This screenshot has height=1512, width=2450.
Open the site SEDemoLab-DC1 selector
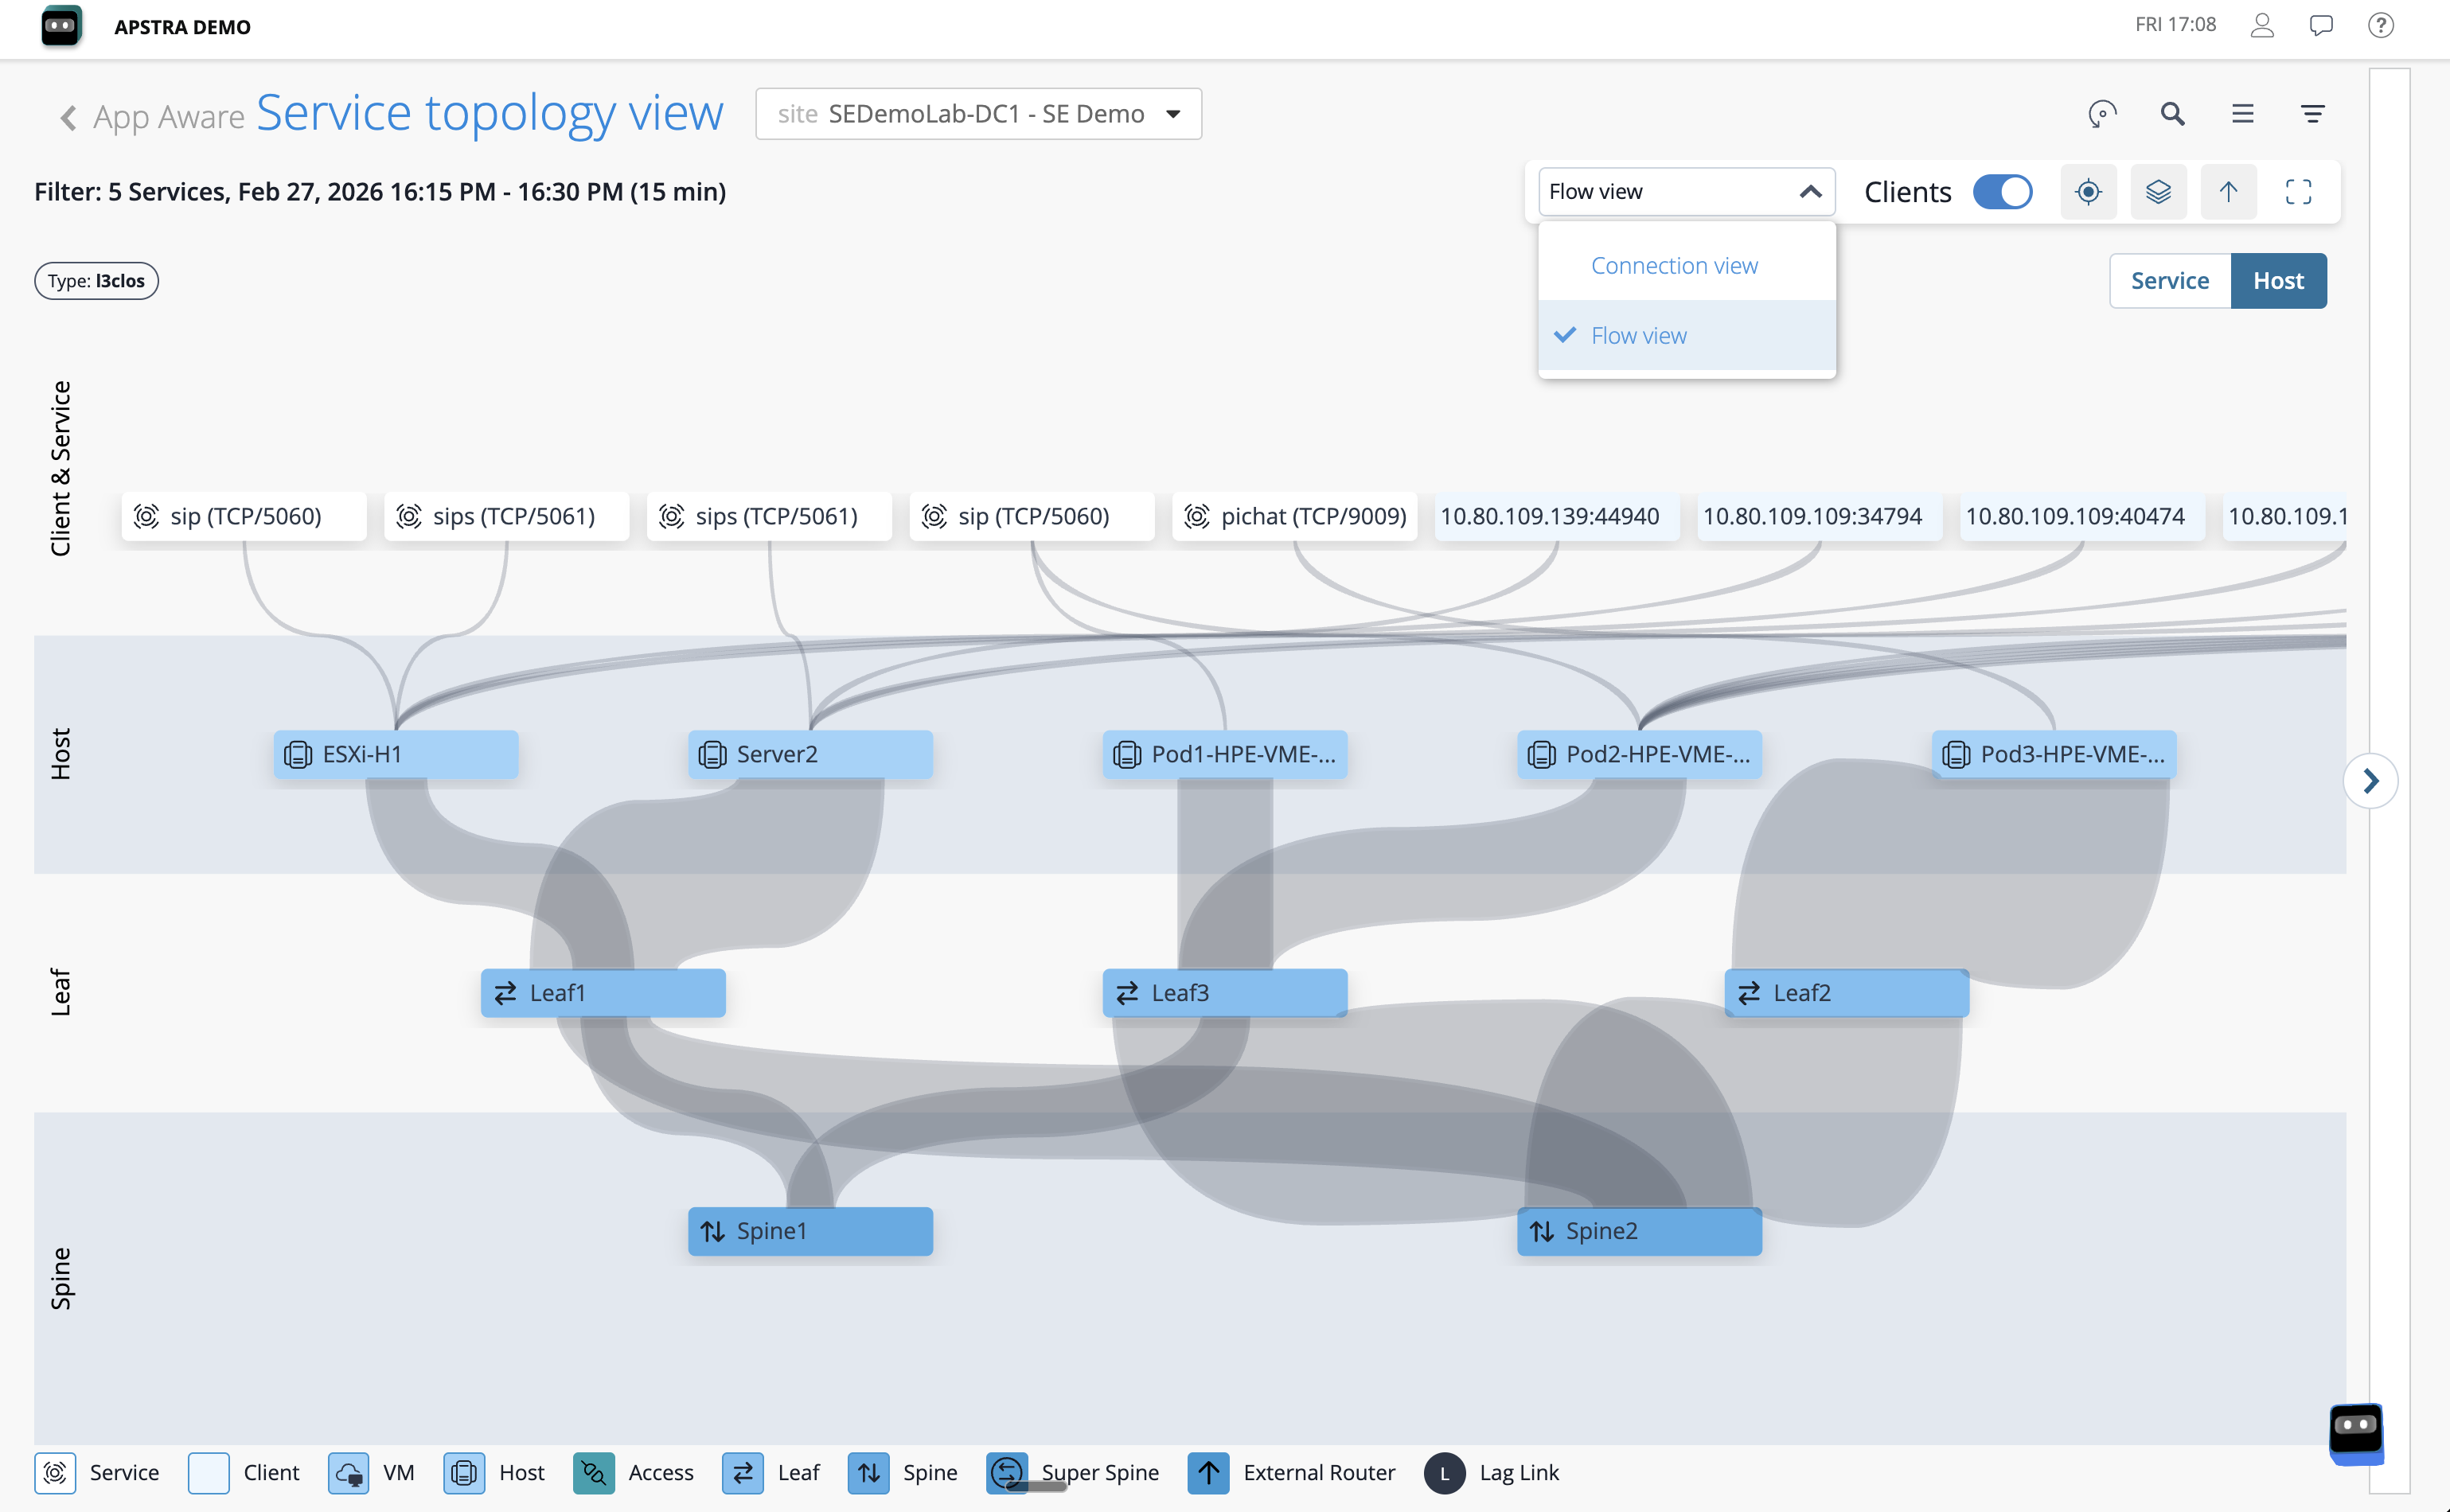point(977,113)
